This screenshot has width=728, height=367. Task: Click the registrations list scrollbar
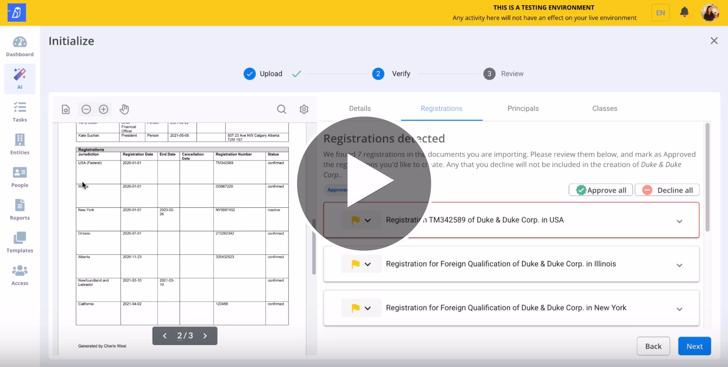point(707,177)
